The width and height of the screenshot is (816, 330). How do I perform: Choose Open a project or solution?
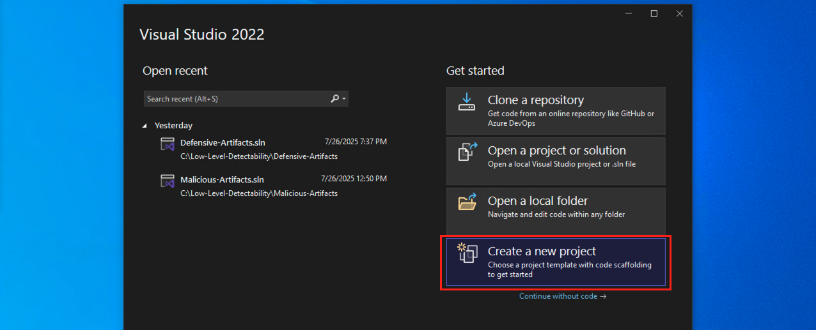556,161
